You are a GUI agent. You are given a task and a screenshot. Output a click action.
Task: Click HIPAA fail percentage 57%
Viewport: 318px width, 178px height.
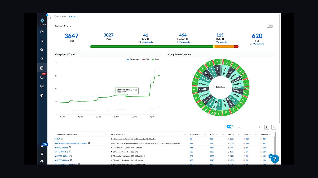[x=232, y=139]
